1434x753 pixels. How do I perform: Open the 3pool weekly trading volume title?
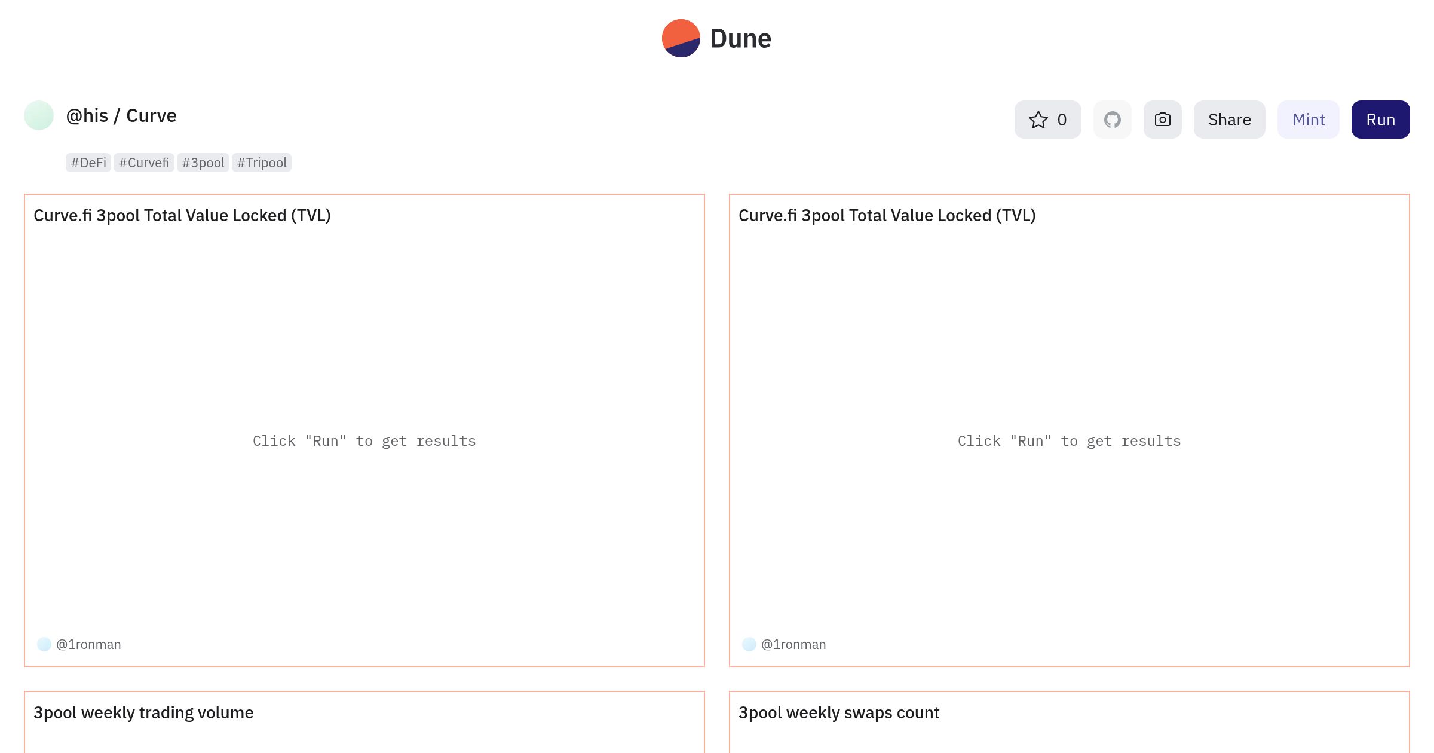tap(143, 712)
